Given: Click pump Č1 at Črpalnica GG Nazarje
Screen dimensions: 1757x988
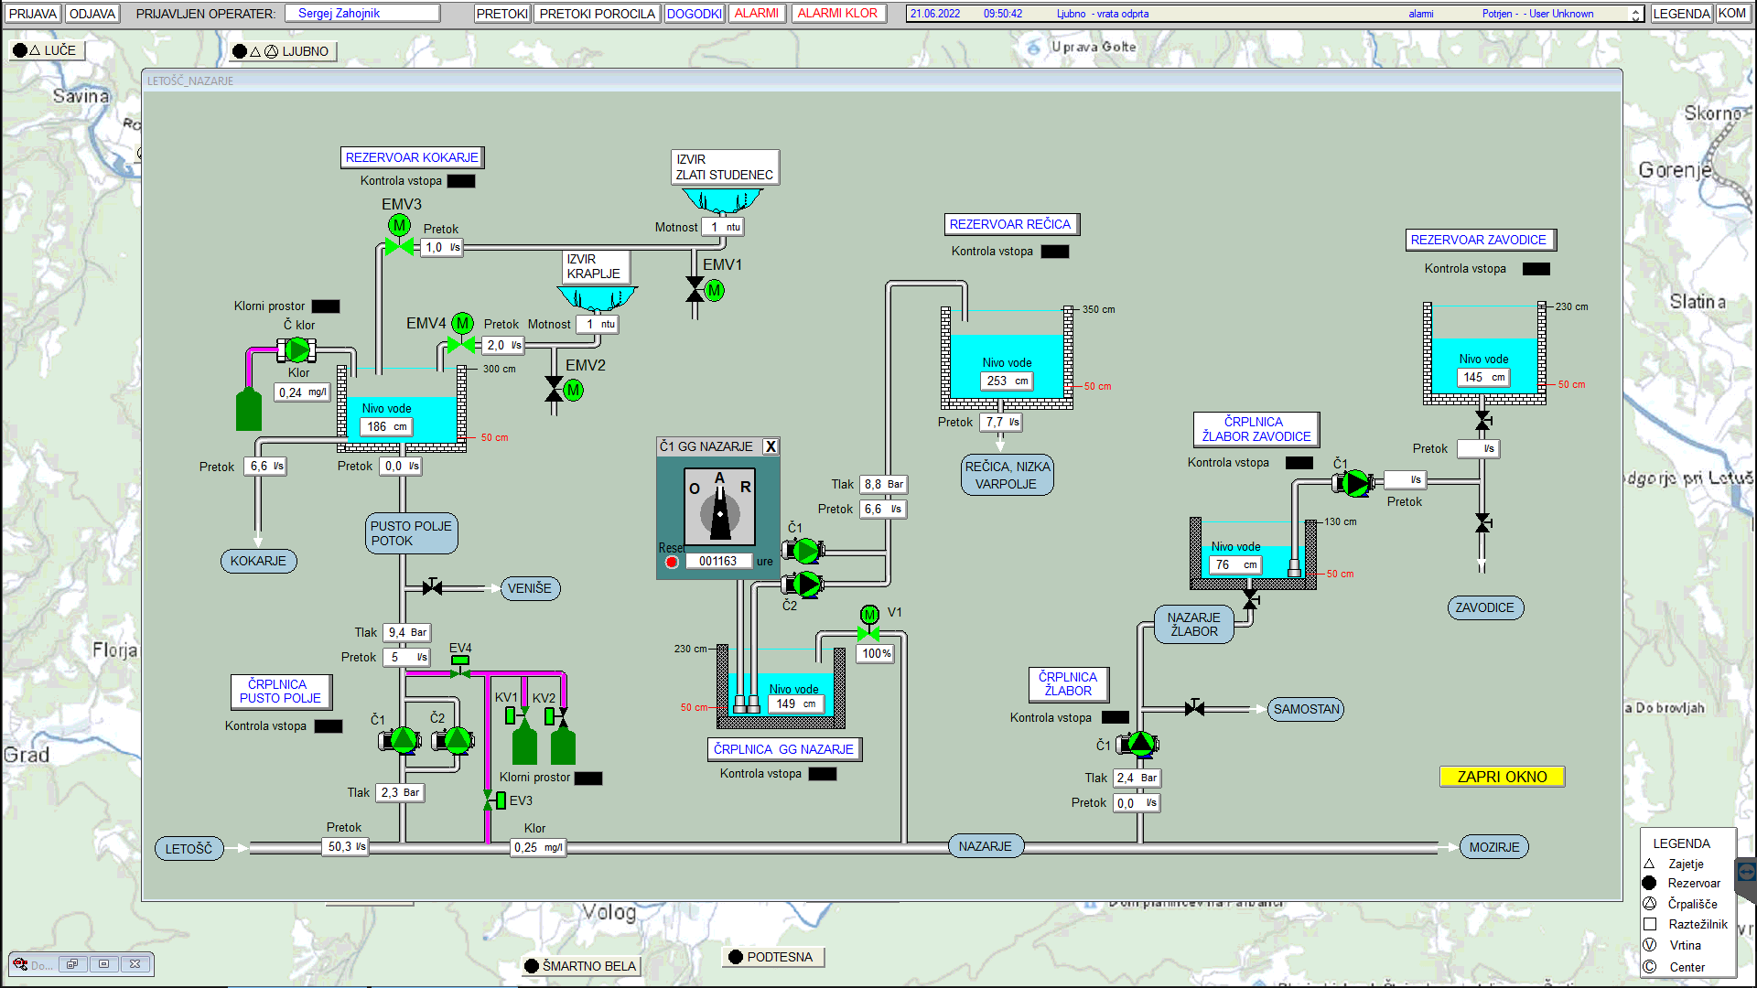Looking at the screenshot, I should [x=805, y=550].
